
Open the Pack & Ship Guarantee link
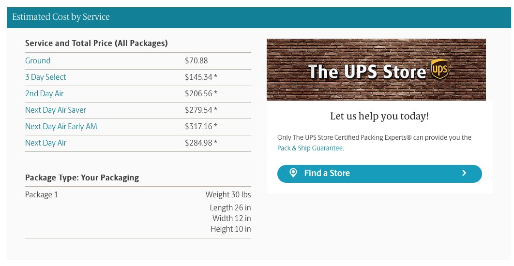[x=310, y=148]
